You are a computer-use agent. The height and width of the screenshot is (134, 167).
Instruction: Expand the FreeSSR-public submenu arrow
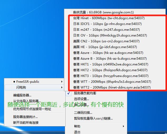[x=62, y=82]
